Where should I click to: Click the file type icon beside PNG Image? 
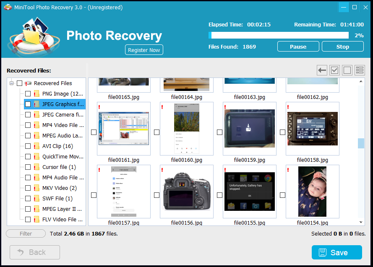click(x=36, y=93)
